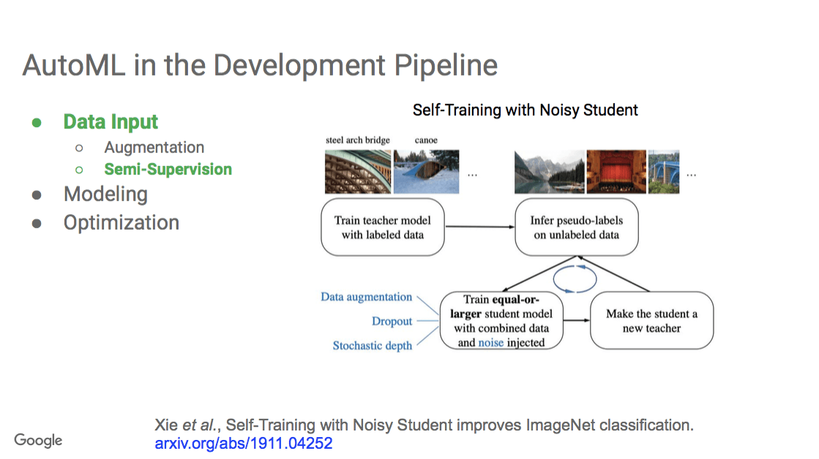Click the slide title text
Viewport: 819px width, 459px height.
tap(260, 65)
